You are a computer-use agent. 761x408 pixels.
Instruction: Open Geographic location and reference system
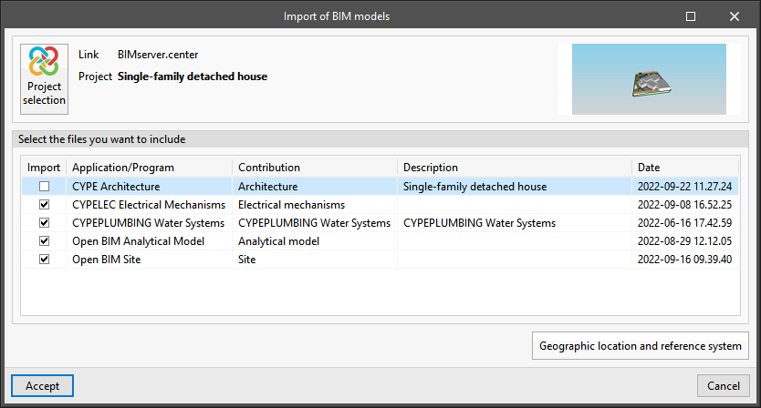point(641,346)
